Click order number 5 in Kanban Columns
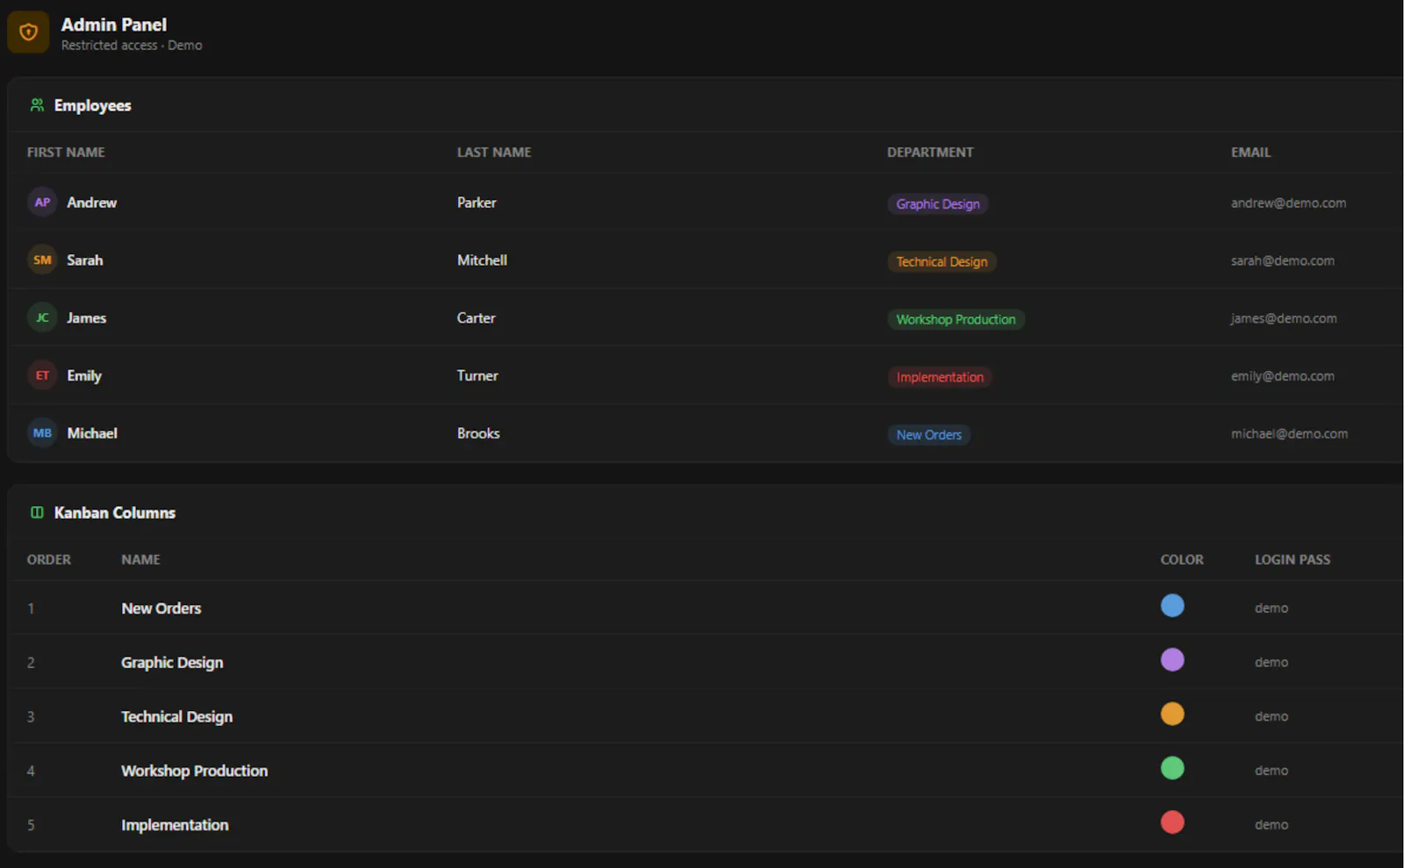This screenshot has height=868, width=1404. pyautogui.click(x=31, y=825)
